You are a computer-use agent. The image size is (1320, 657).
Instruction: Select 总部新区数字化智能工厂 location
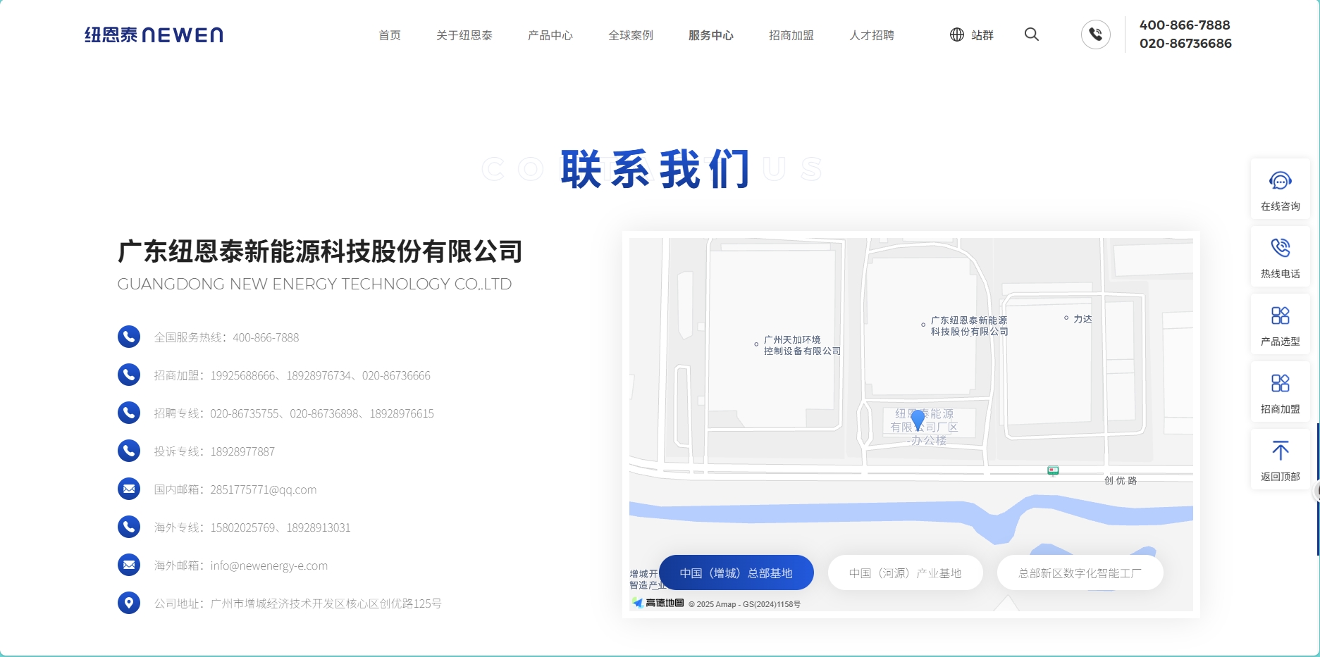[x=1079, y=572]
